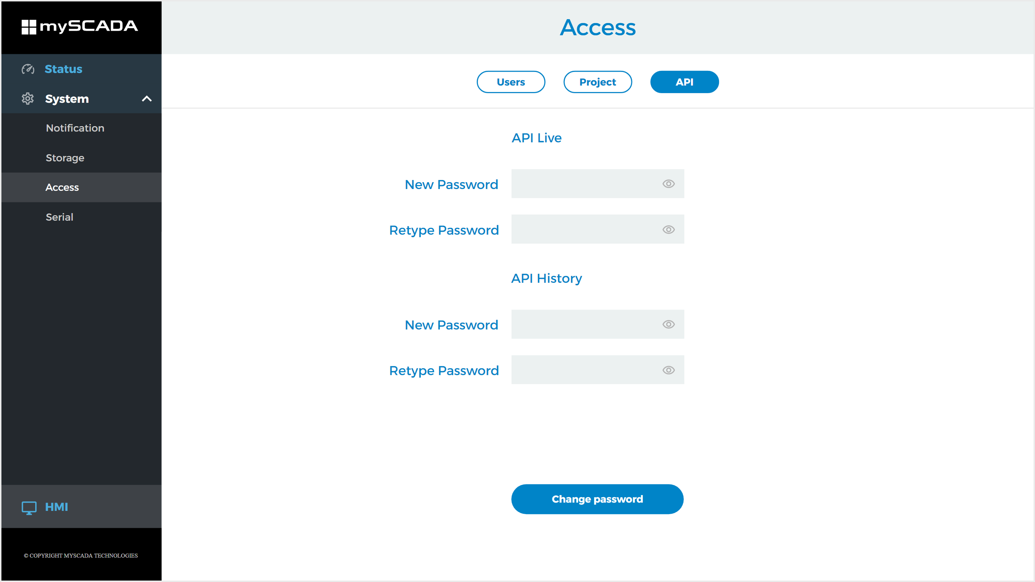Click the API History heading
The width and height of the screenshot is (1035, 582).
(x=546, y=279)
